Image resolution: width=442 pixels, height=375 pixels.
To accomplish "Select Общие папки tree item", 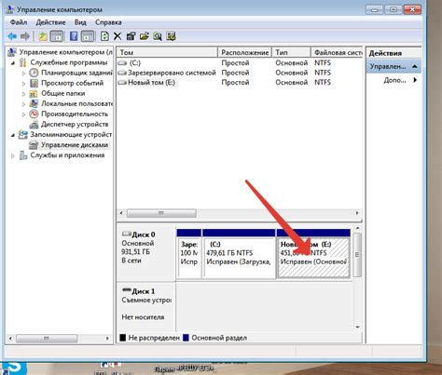I will point(62,93).
